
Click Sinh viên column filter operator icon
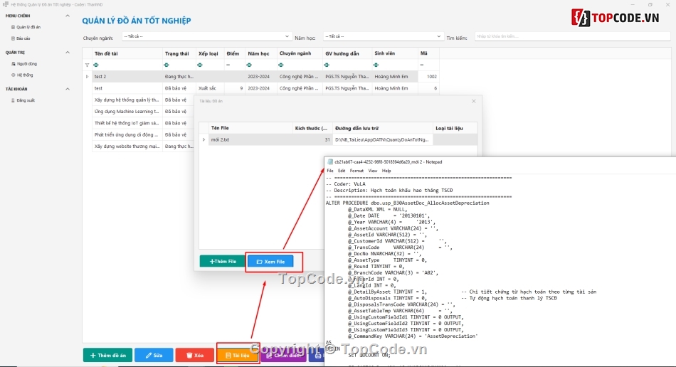376,65
